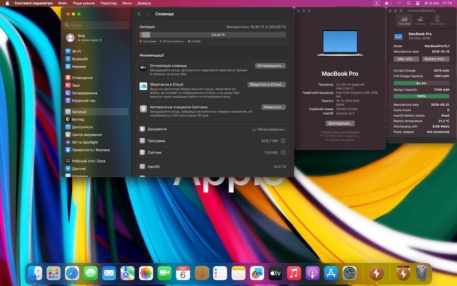Open the Довідка menu
This screenshot has height=286, width=457.
pyautogui.click(x=144, y=3)
